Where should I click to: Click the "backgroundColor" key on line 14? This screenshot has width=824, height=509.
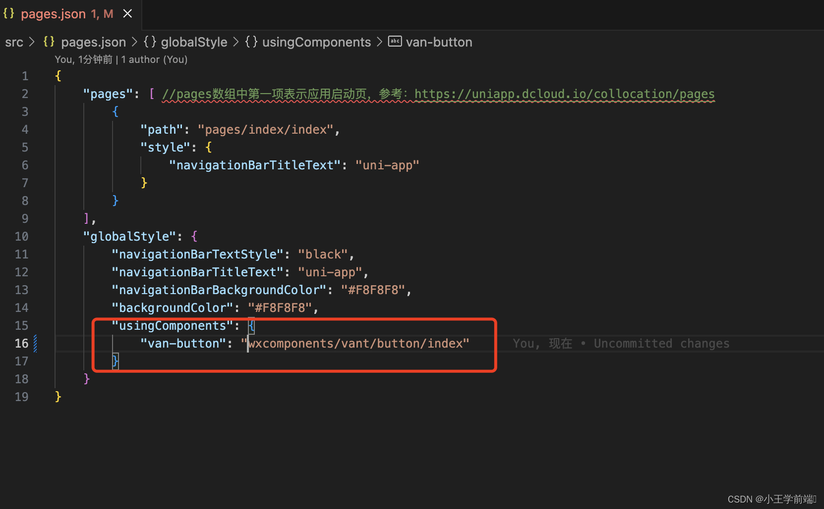click(173, 308)
